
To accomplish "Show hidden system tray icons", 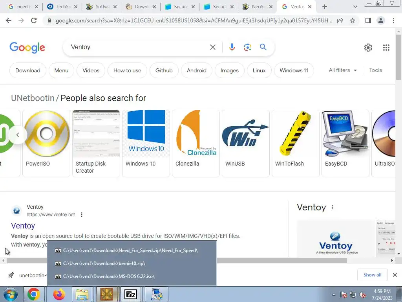I will coord(334,295).
